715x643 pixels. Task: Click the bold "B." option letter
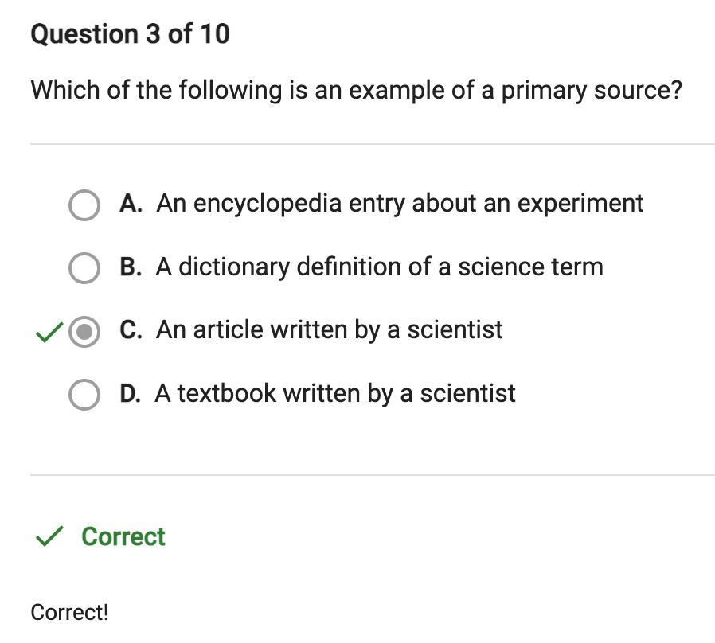(x=131, y=267)
